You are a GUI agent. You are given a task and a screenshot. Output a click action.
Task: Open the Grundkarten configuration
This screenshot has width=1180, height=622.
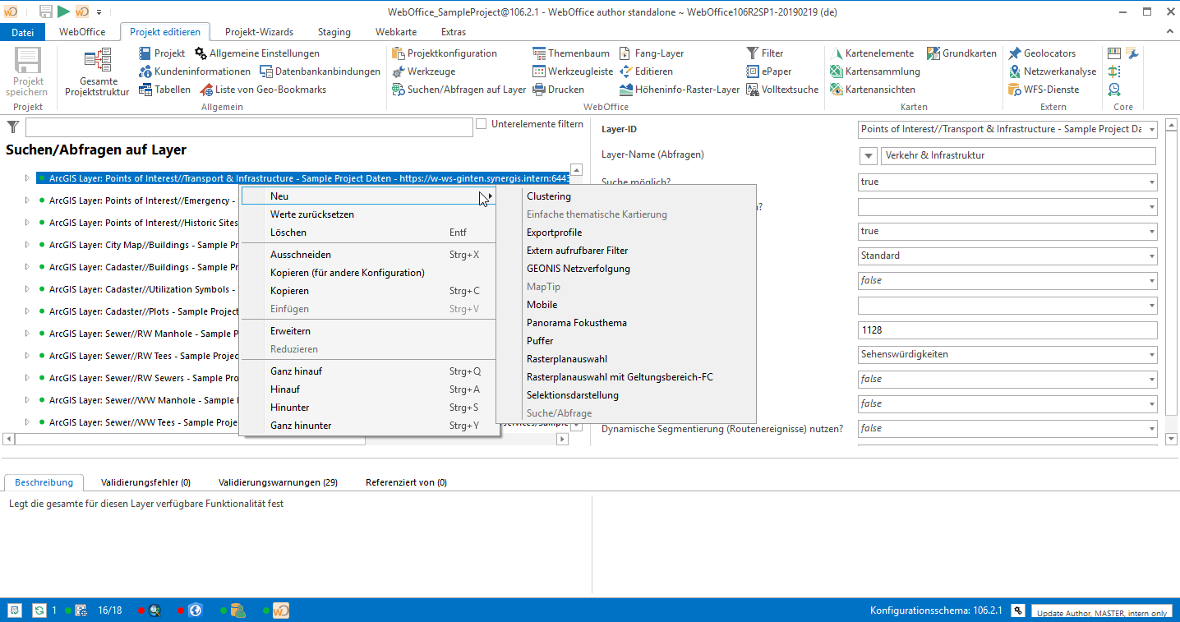[x=963, y=53]
